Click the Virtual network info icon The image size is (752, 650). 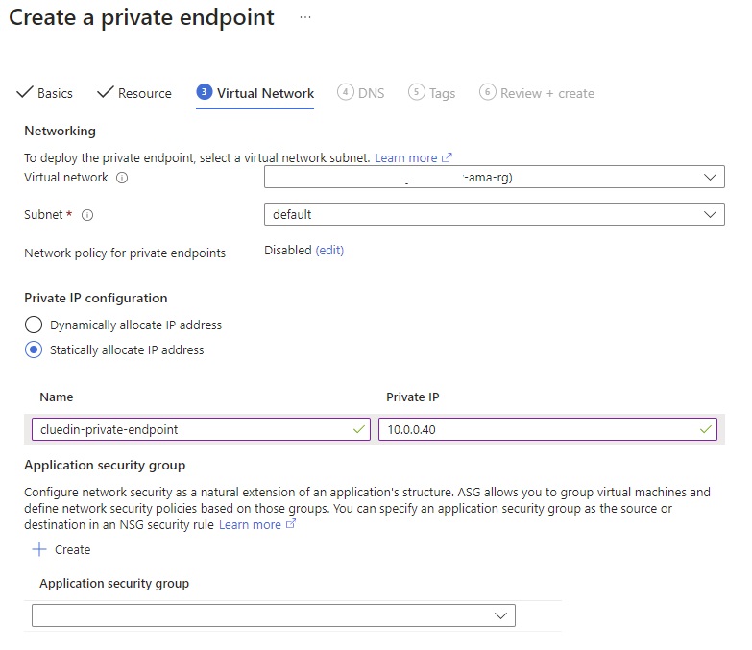pyautogui.click(x=122, y=178)
